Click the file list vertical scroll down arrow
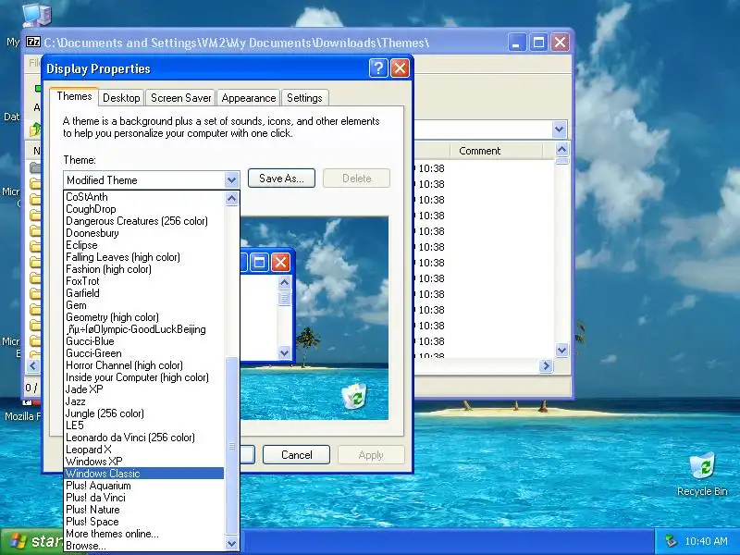Image resolution: width=740 pixels, height=555 pixels. click(561, 351)
